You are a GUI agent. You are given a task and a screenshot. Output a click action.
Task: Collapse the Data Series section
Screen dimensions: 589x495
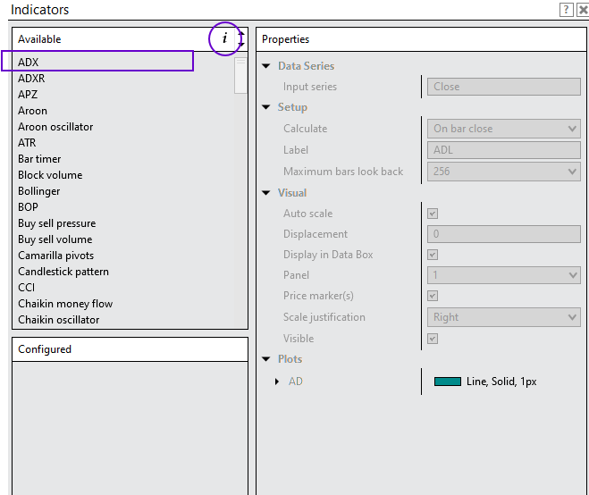tap(266, 66)
